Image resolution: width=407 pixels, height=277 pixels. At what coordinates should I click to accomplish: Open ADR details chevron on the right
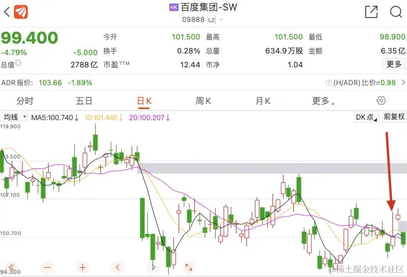coord(403,82)
